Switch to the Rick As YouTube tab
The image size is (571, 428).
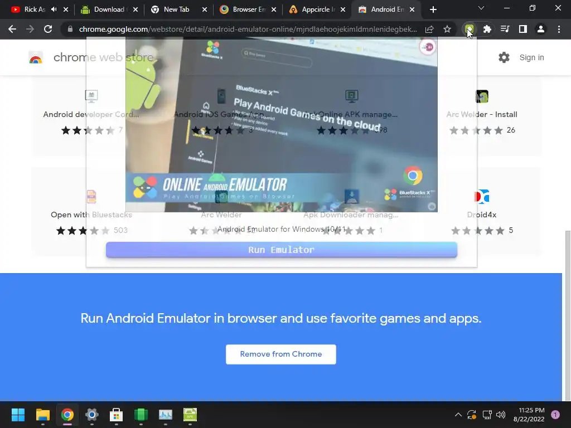point(35,9)
